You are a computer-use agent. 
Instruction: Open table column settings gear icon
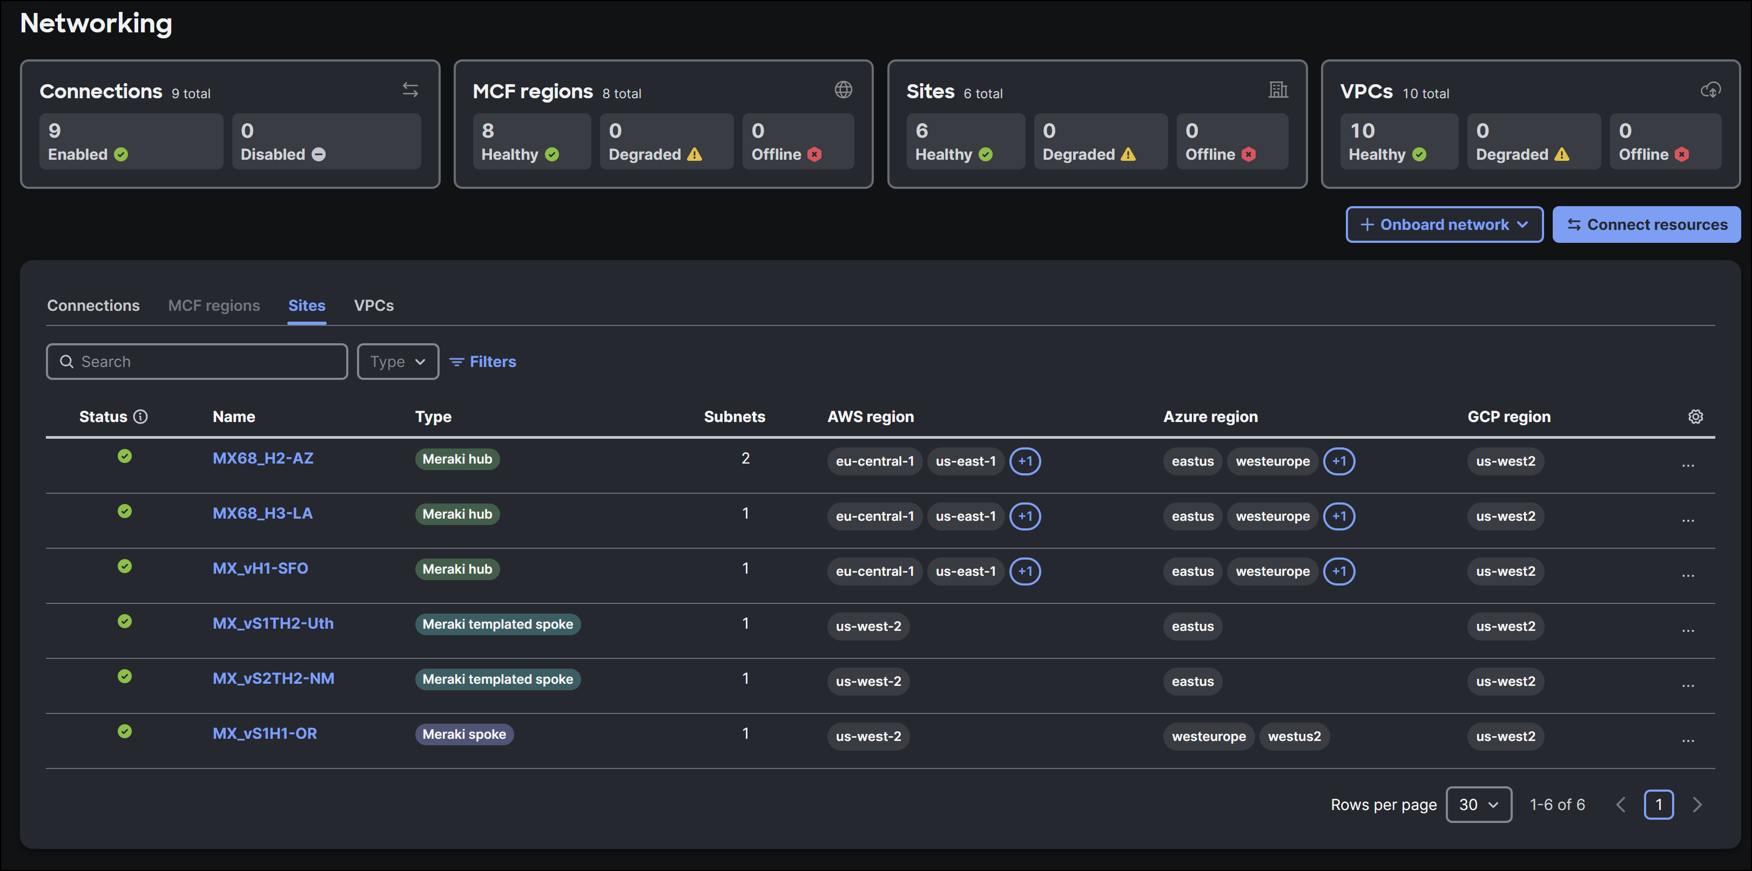coord(1695,417)
